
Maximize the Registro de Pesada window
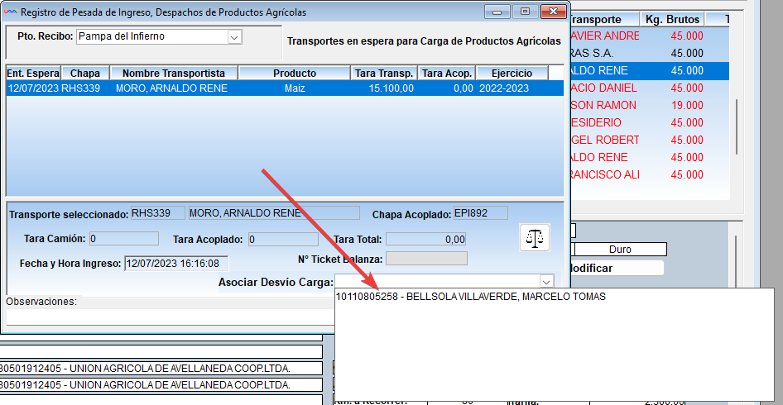click(523, 12)
